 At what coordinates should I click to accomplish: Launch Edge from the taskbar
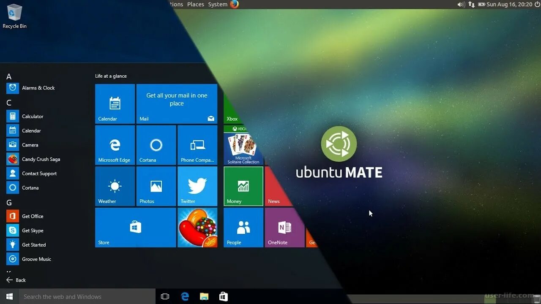point(185,296)
